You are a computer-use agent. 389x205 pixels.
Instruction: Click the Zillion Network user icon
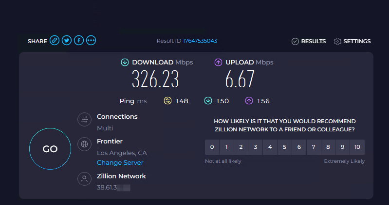(x=84, y=179)
